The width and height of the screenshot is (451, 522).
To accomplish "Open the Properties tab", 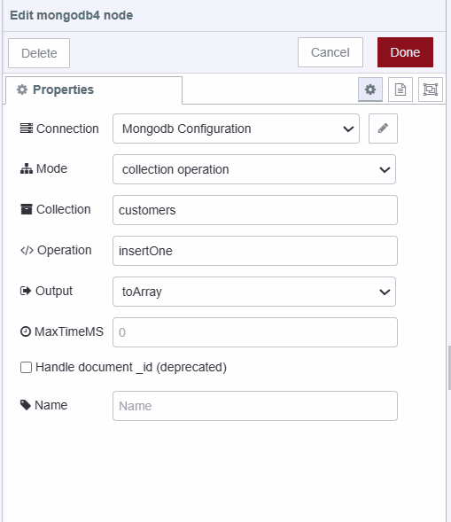I will tap(94, 90).
